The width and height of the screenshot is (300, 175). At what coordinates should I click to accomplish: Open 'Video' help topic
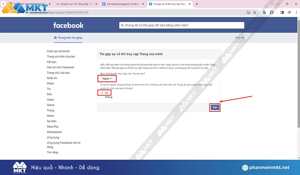(x=50, y=99)
